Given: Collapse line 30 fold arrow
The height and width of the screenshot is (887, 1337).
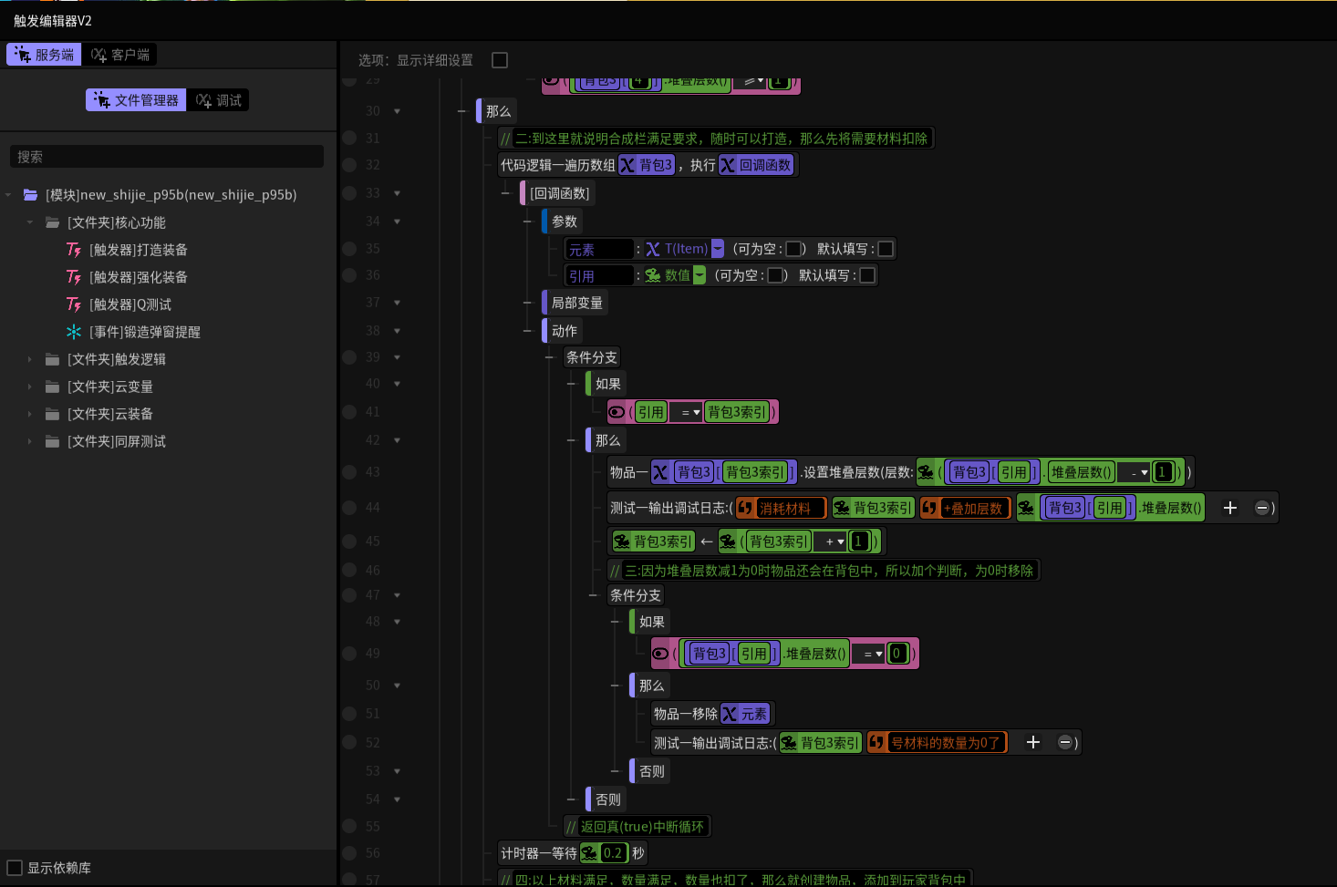Looking at the screenshot, I should (x=398, y=111).
